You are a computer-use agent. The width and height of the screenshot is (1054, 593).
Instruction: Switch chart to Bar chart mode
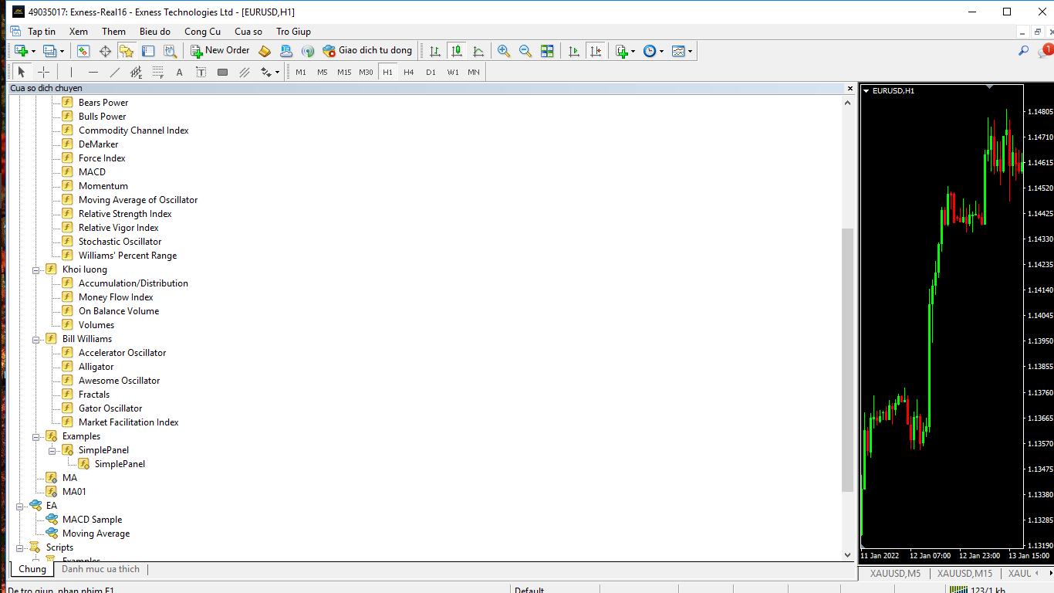click(x=435, y=51)
